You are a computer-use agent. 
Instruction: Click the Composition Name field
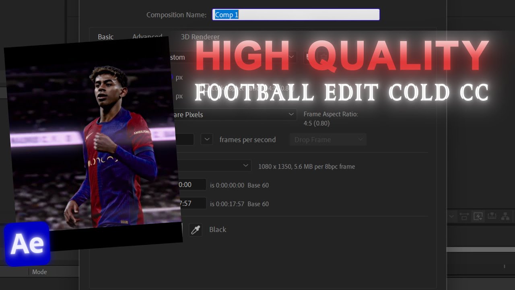296,15
